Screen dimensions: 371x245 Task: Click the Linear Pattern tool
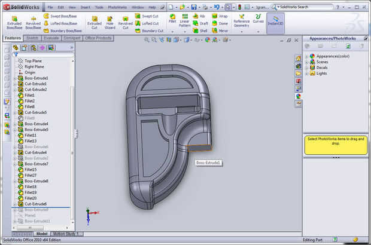[x=184, y=21]
